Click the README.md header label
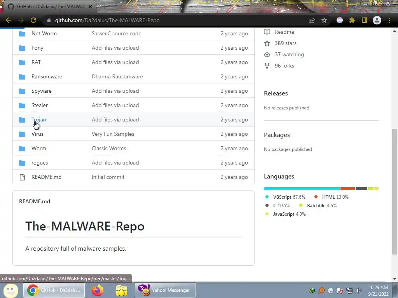This screenshot has width=398, height=298. [x=35, y=201]
